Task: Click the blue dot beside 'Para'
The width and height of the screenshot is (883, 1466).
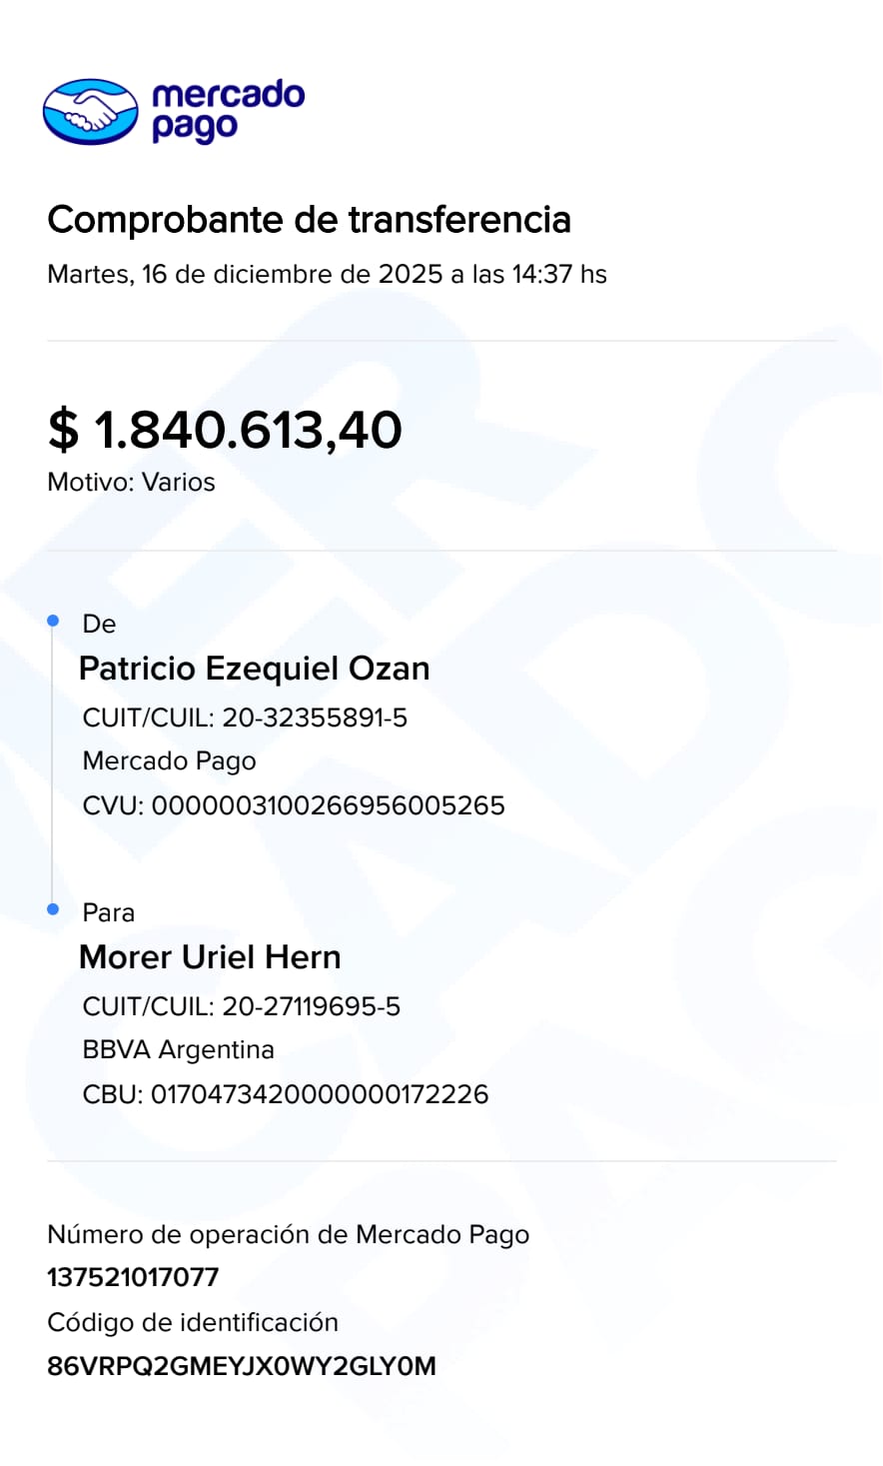Action: click(54, 909)
